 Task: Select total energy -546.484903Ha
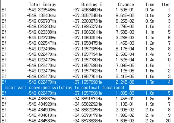point(42,110)
